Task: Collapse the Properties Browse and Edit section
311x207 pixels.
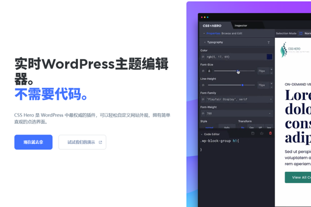Action: (204, 34)
